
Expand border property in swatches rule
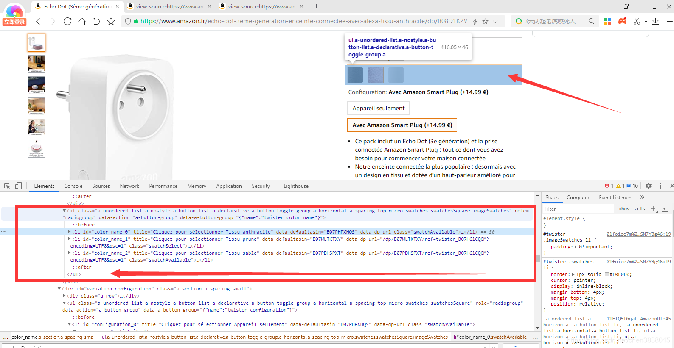[x=573, y=275]
